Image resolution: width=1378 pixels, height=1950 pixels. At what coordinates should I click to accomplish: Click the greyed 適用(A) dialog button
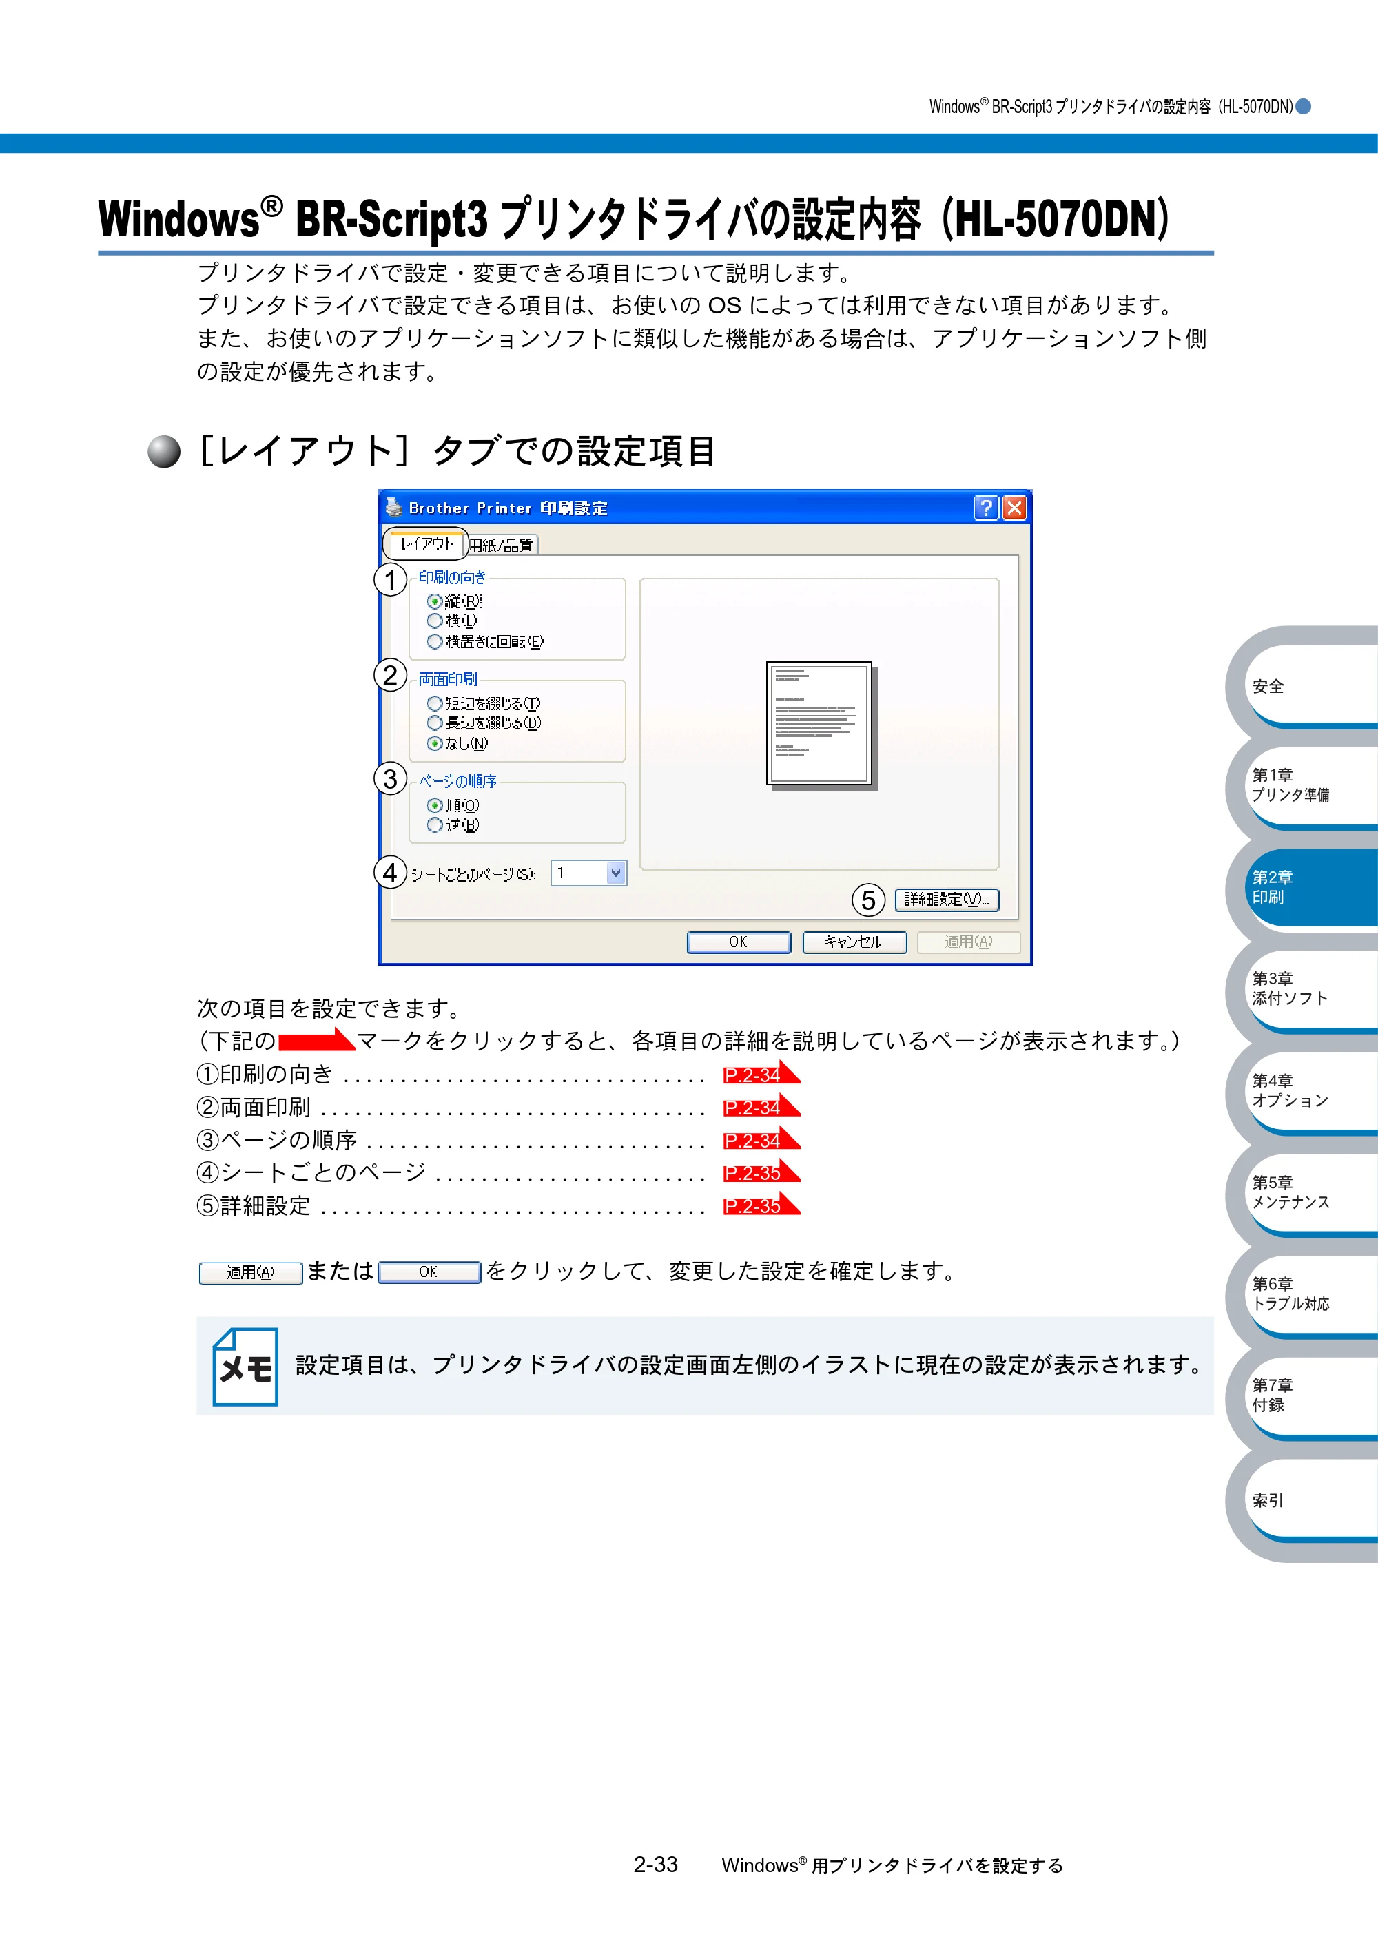969,942
